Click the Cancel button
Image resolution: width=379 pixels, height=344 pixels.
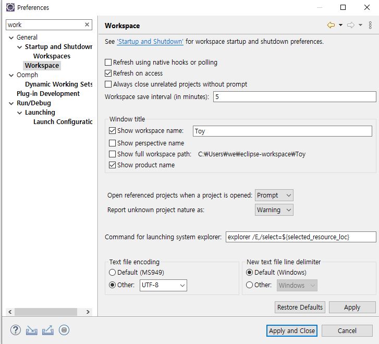(347, 330)
